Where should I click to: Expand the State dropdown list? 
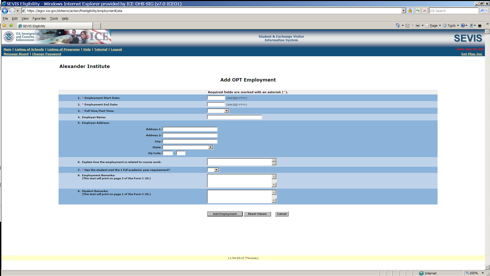pos(210,147)
